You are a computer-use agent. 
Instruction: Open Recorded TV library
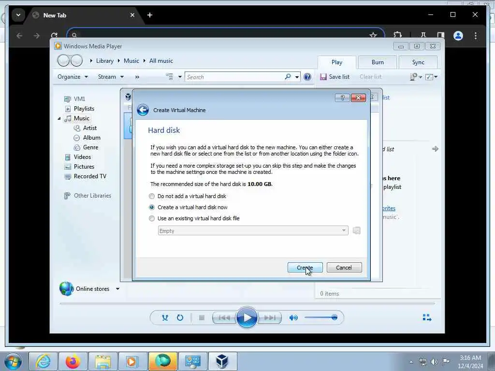[86, 176]
